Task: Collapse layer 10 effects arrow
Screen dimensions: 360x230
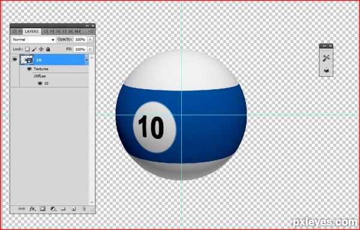Action: [x=86, y=60]
